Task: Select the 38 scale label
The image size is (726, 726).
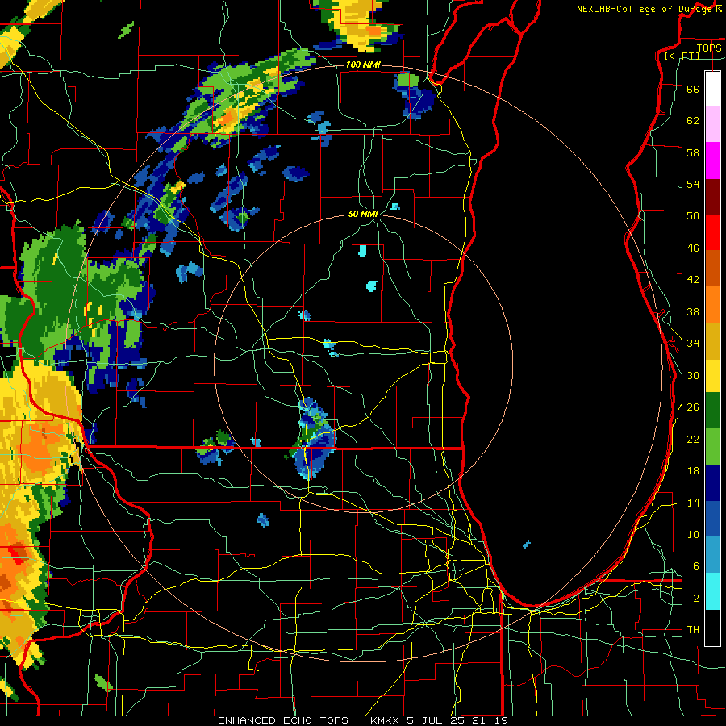Action: 693,311
